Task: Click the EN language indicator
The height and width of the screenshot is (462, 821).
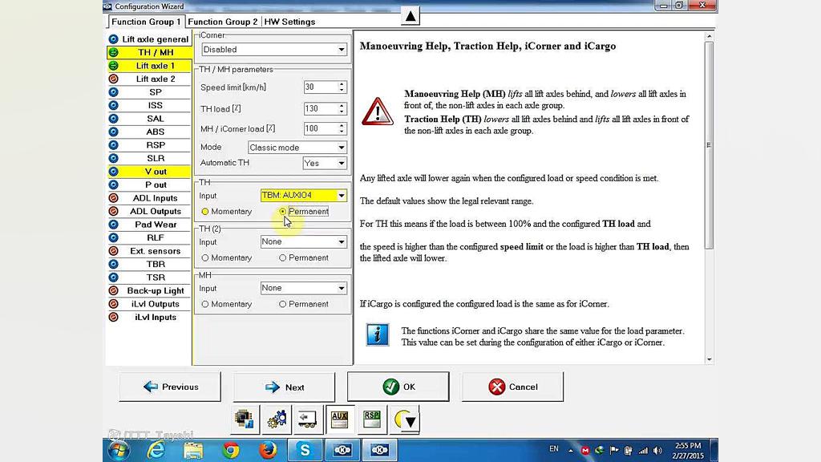Action: point(553,449)
